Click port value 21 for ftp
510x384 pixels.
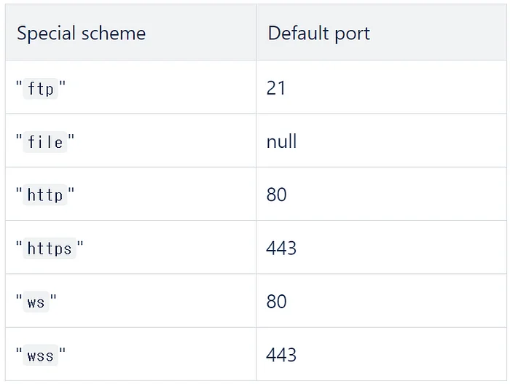pos(276,88)
